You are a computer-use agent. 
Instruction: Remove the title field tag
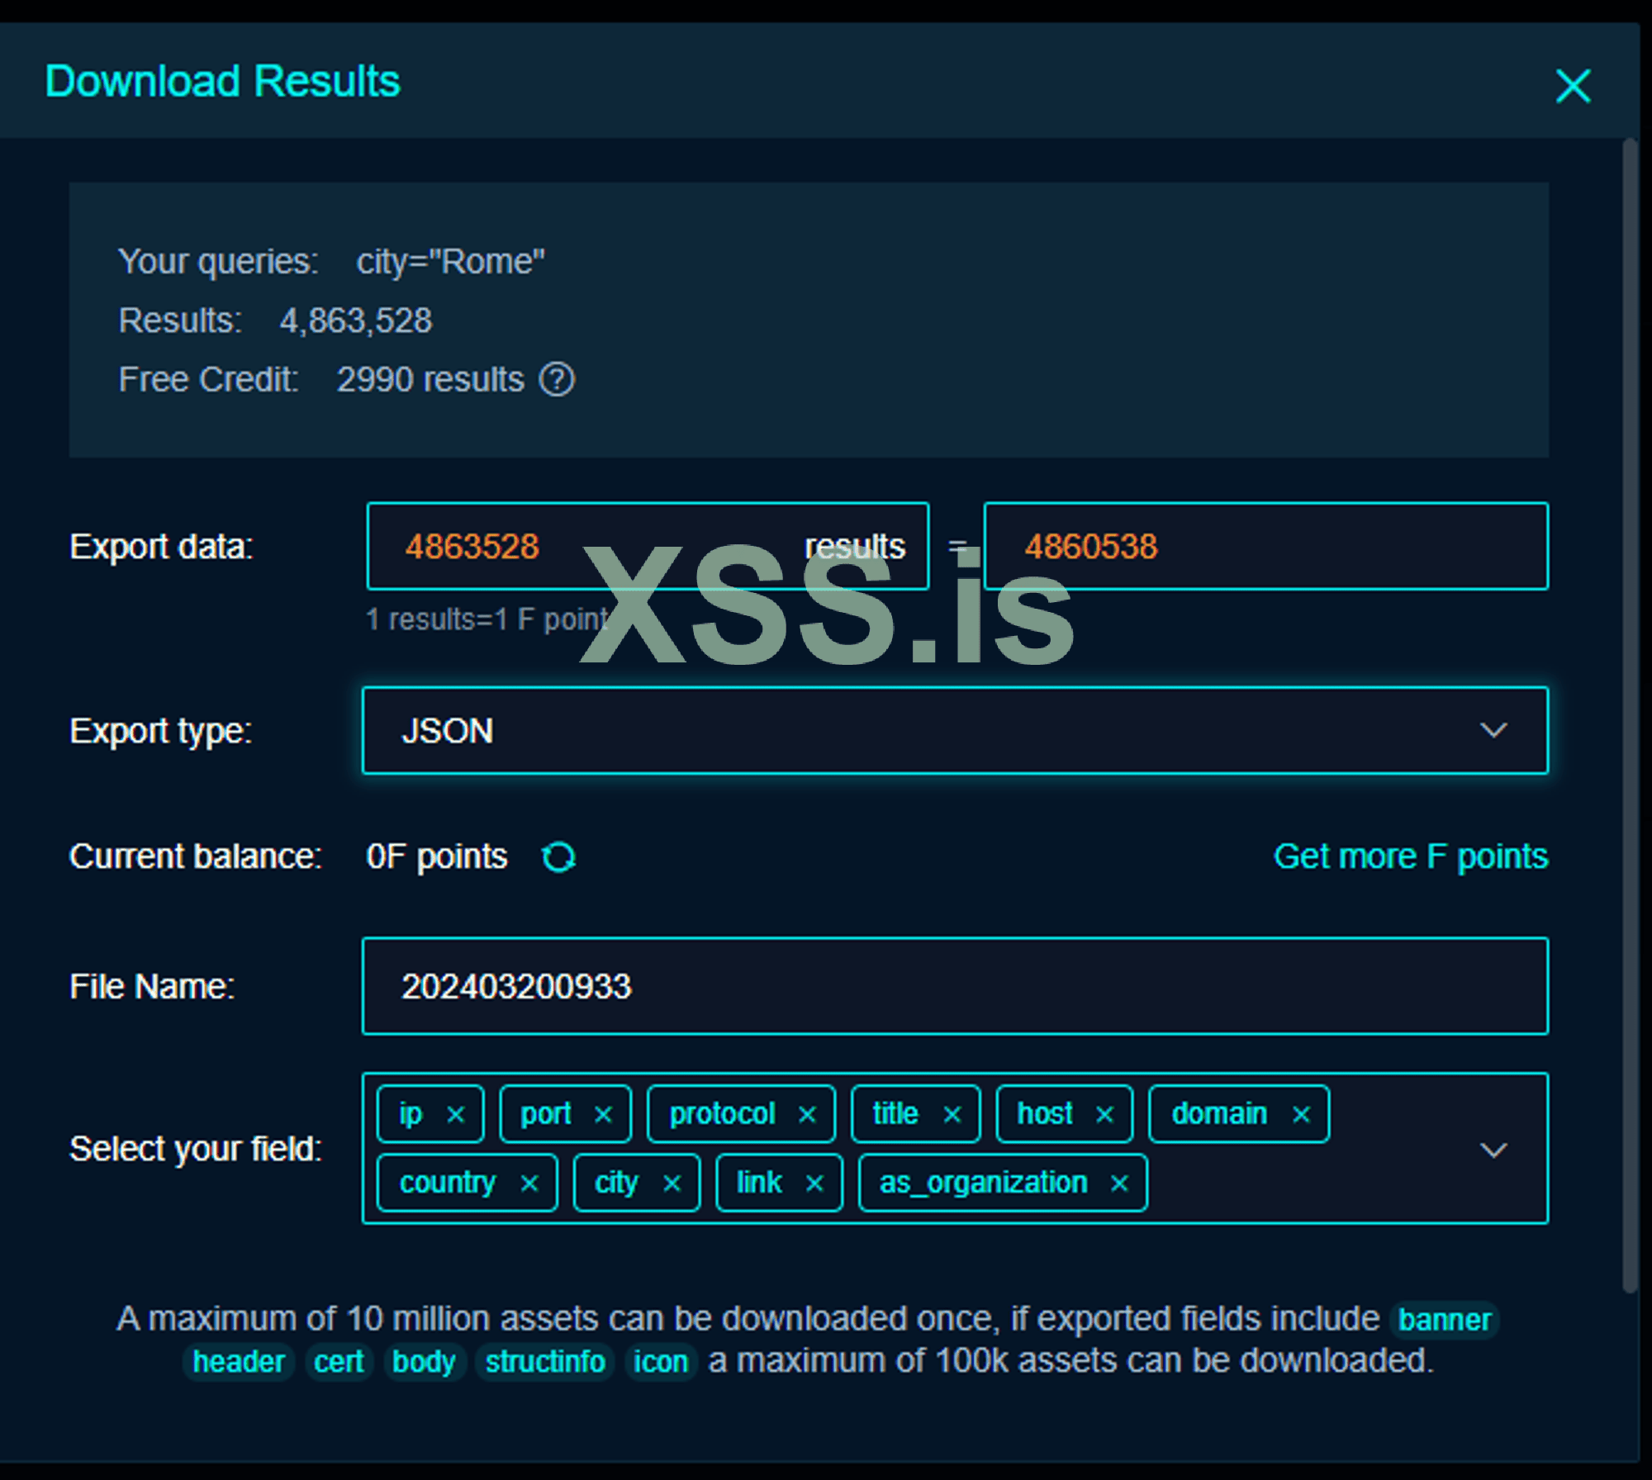[x=952, y=1115]
